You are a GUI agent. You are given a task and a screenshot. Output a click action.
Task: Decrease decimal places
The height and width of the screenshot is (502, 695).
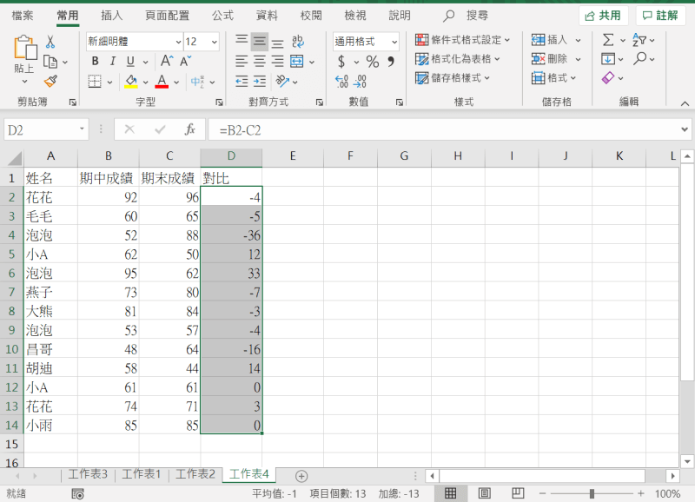[360, 82]
